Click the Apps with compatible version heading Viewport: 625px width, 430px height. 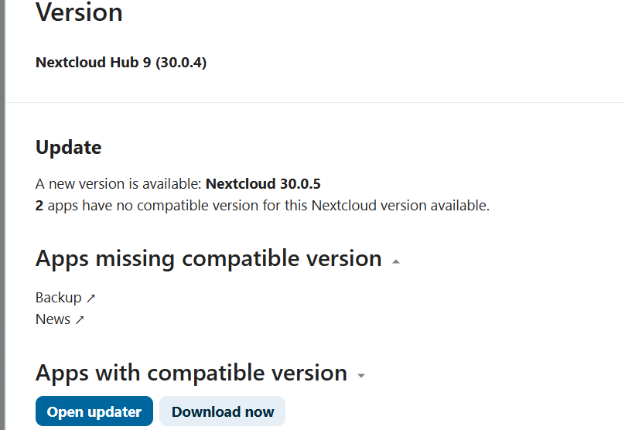pos(191,373)
